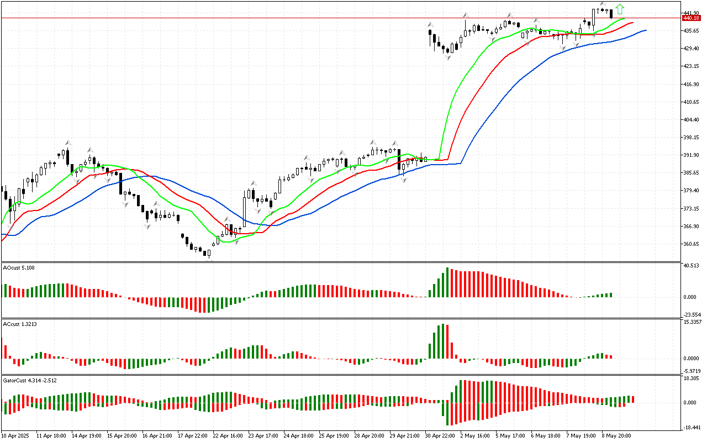Click the fractal marker above the highest candle

click(603, 4)
